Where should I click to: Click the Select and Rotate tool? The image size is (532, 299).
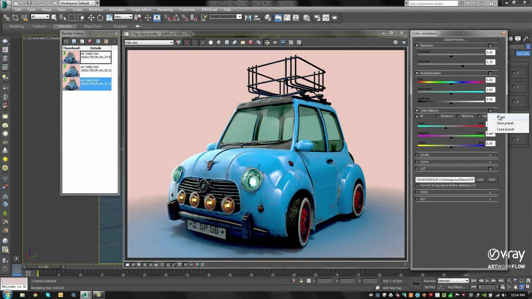[x=100, y=18]
